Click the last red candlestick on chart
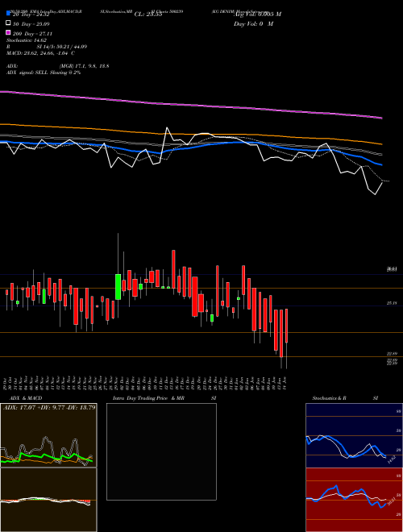 pos(287,326)
